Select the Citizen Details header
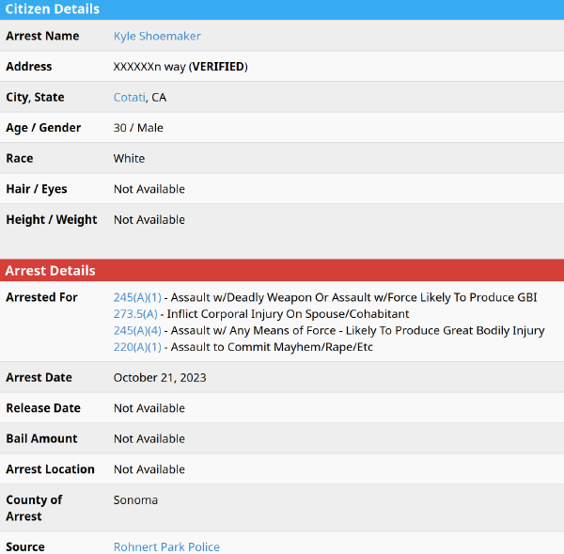 click(52, 9)
